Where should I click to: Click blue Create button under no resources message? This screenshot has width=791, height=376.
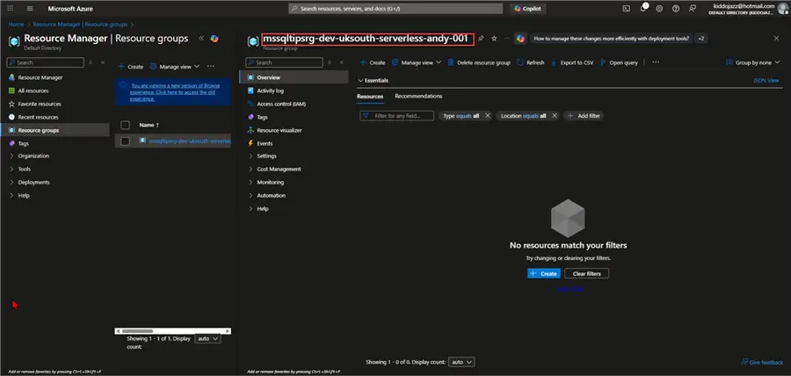(x=544, y=274)
